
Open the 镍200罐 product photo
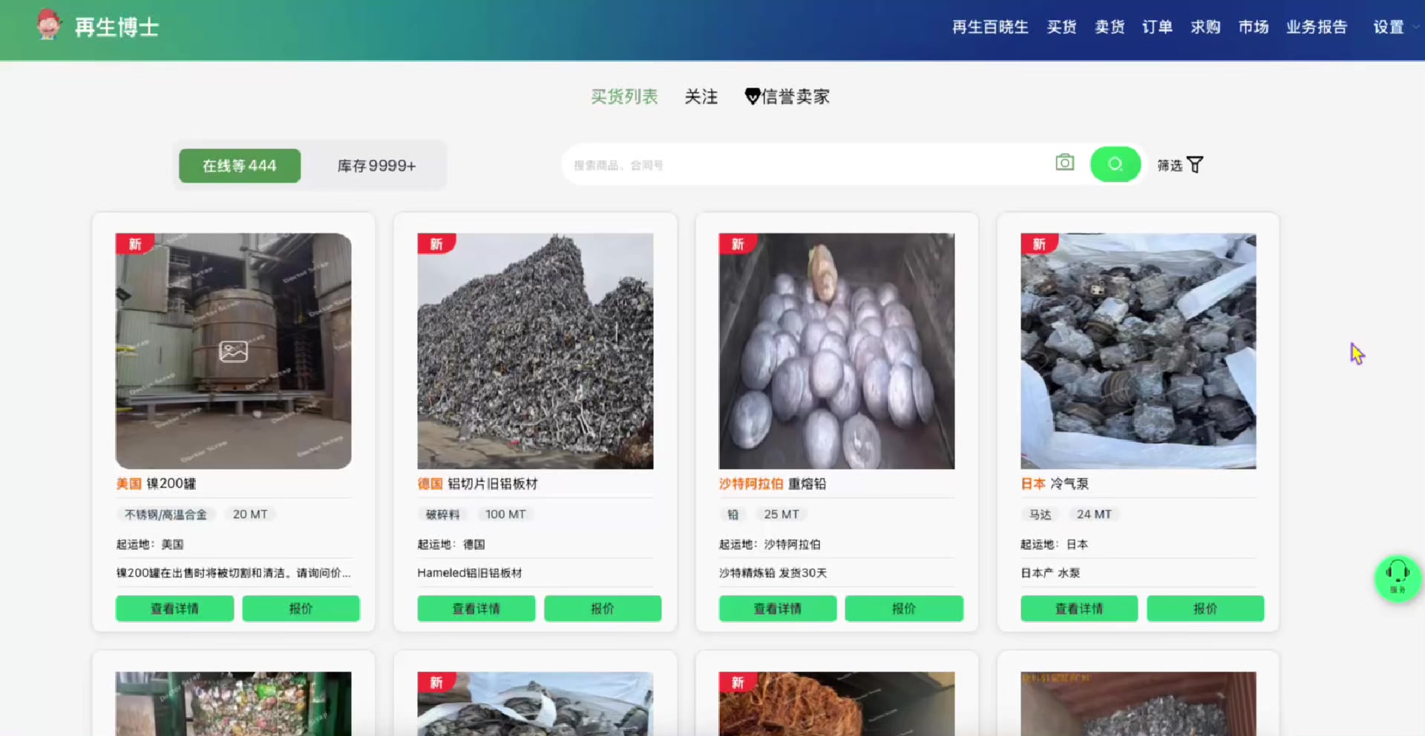tap(233, 351)
